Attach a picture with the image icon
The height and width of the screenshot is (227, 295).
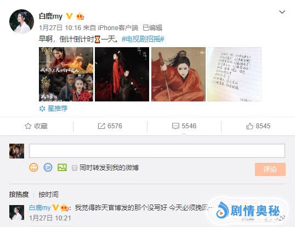(x=62, y=167)
